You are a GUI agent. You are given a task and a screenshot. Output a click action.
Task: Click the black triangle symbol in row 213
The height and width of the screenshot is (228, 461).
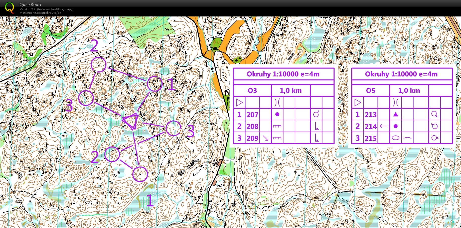[396, 114]
